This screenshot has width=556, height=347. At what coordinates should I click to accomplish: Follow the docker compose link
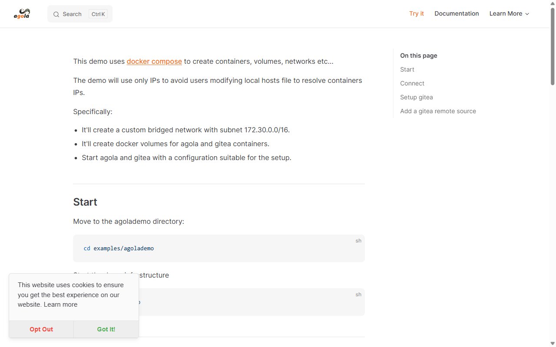click(154, 61)
